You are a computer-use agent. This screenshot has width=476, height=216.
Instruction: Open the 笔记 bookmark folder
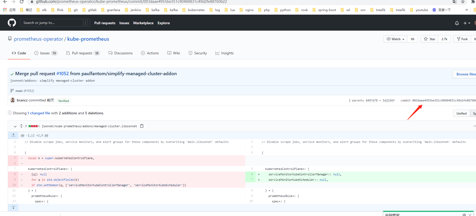coord(26,10)
